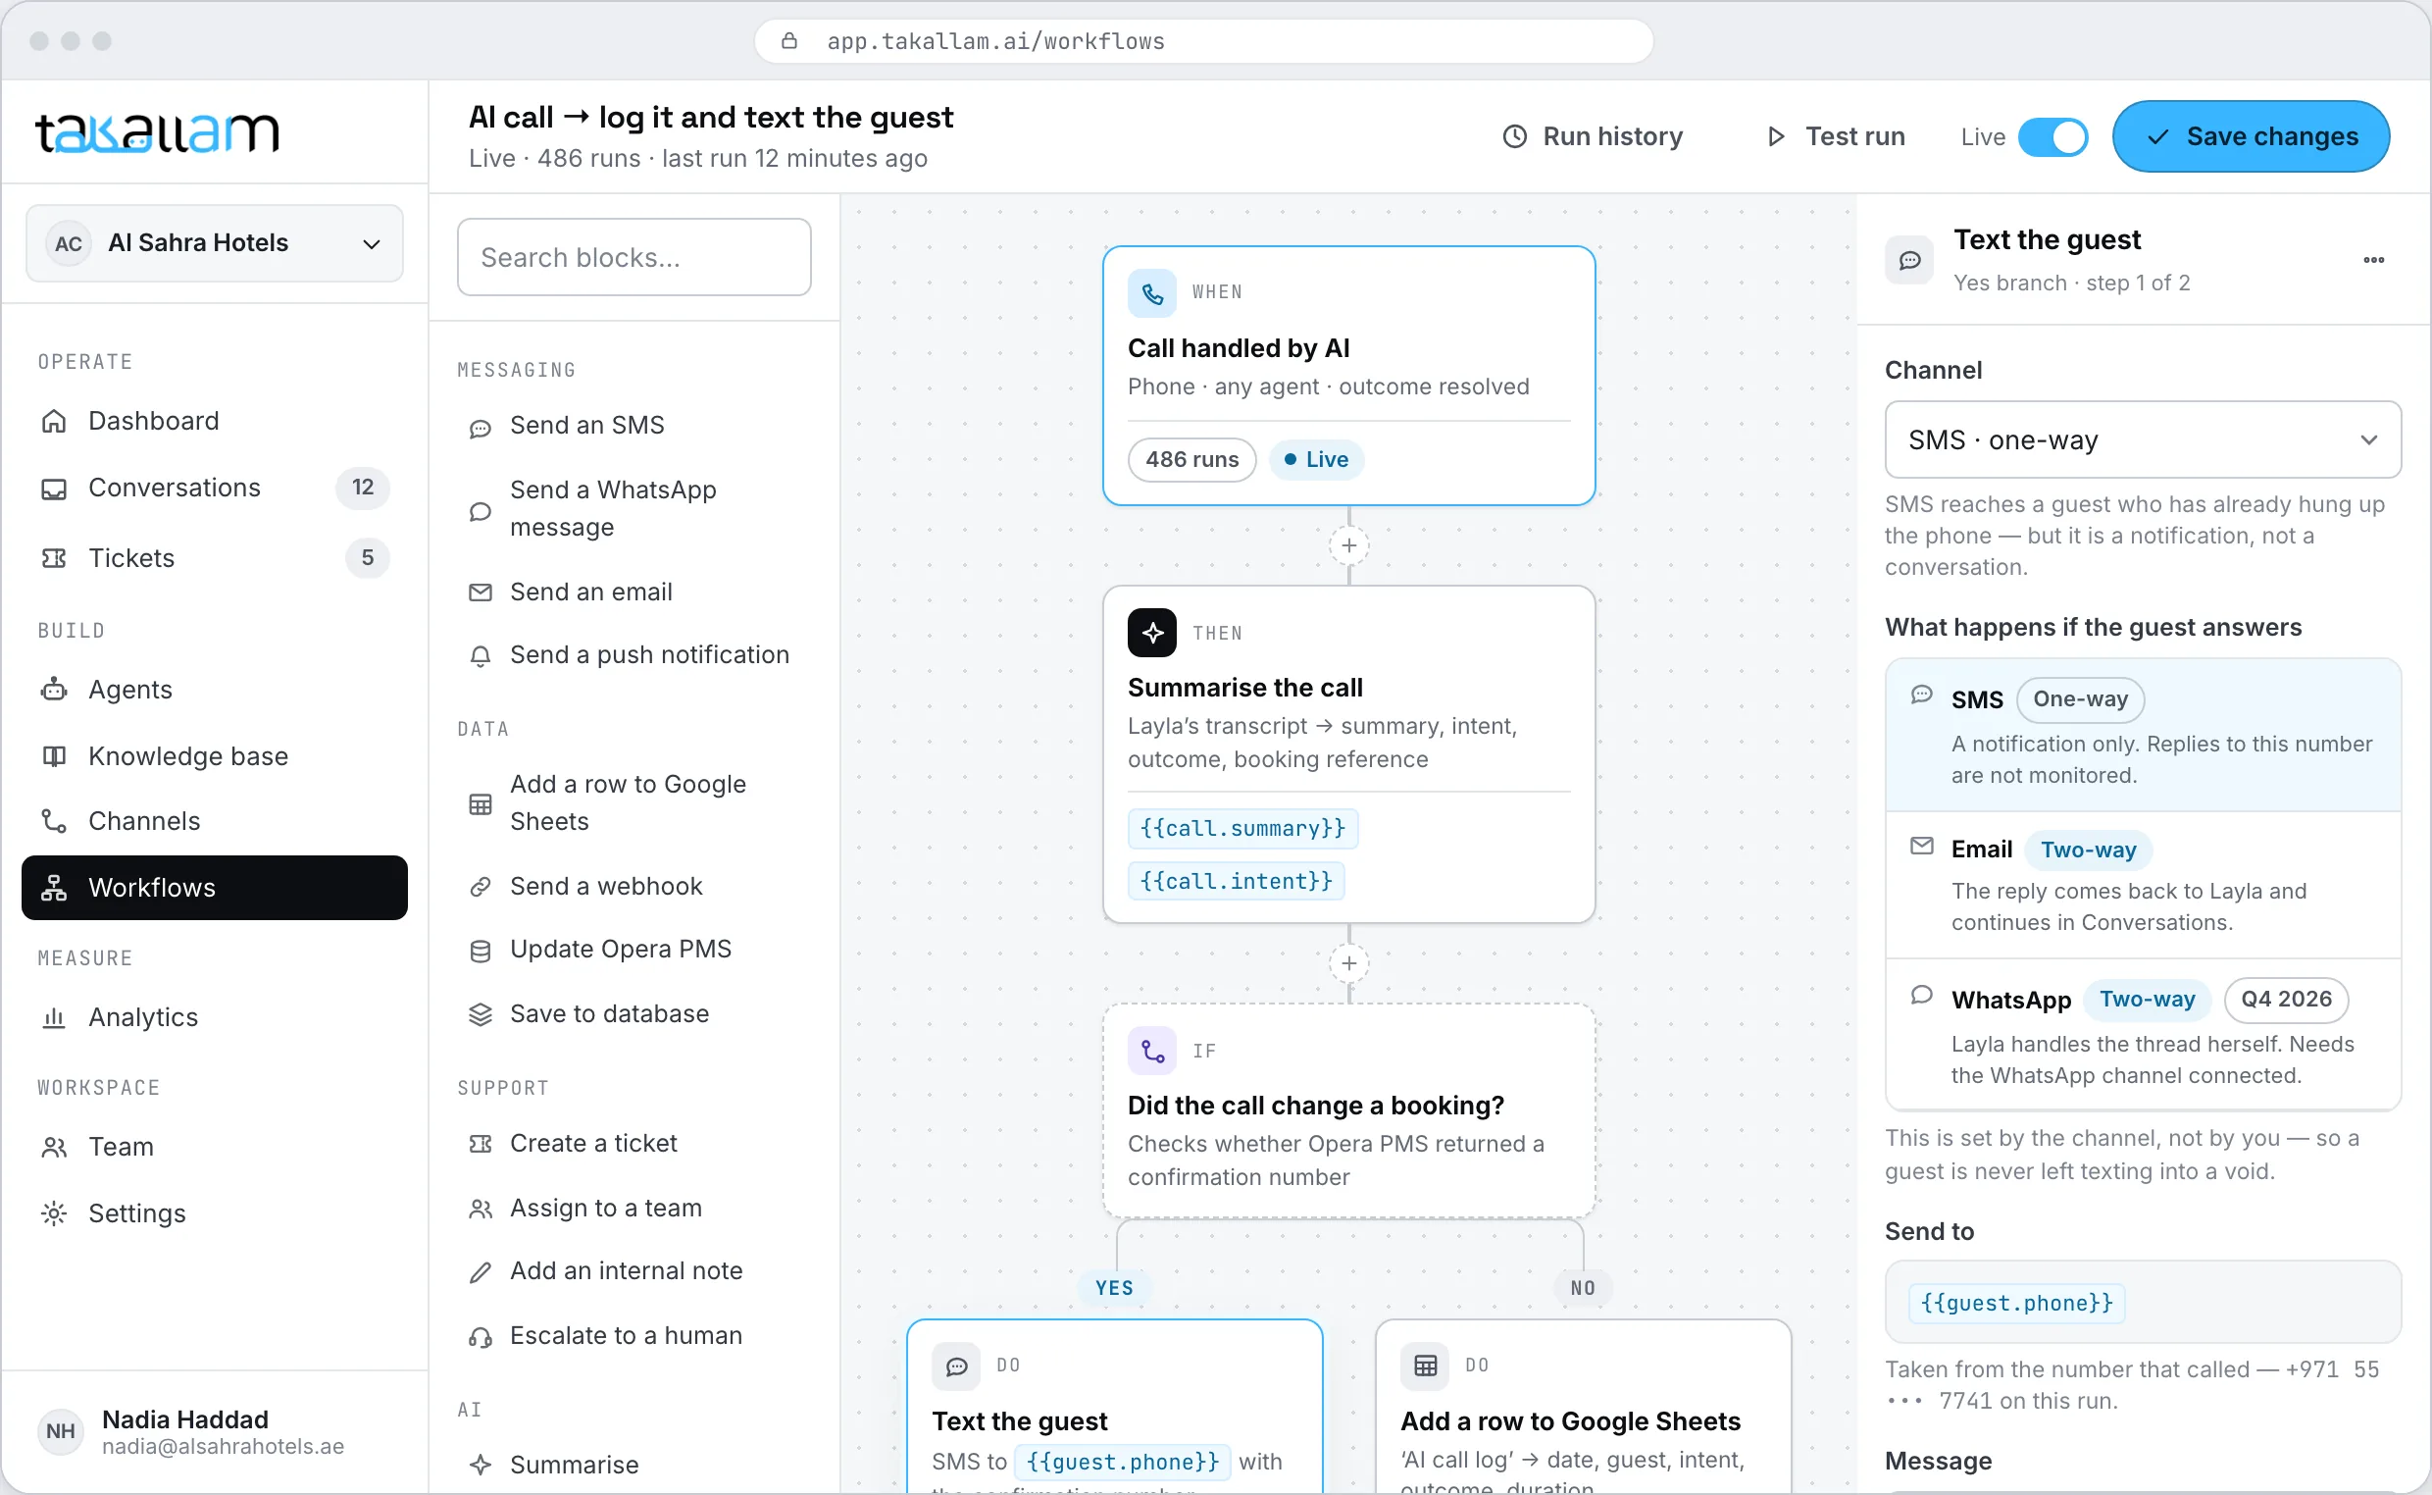Image resolution: width=2432 pixels, height=1495 pixels.
Task: Click the Save changes button
Action: [2251, 136]
